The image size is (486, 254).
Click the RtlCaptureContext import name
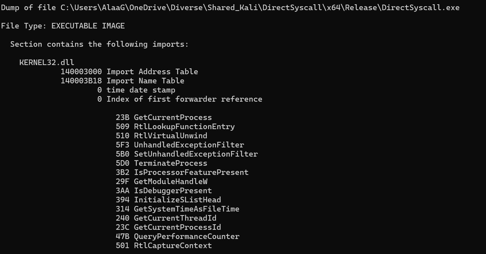point(173,246)
